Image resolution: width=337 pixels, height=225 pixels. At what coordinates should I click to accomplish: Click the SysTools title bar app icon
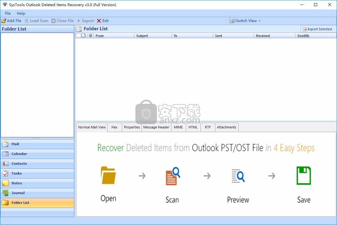(x=5, y=5)
